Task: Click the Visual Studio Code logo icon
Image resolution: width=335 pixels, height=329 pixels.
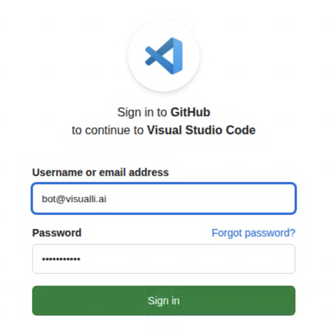Action: click(x=164, y=56)
